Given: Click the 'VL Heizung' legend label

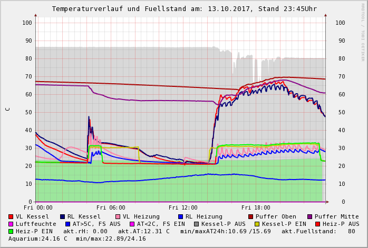Looking at the screenshot, I should click(x=141, y=216).
